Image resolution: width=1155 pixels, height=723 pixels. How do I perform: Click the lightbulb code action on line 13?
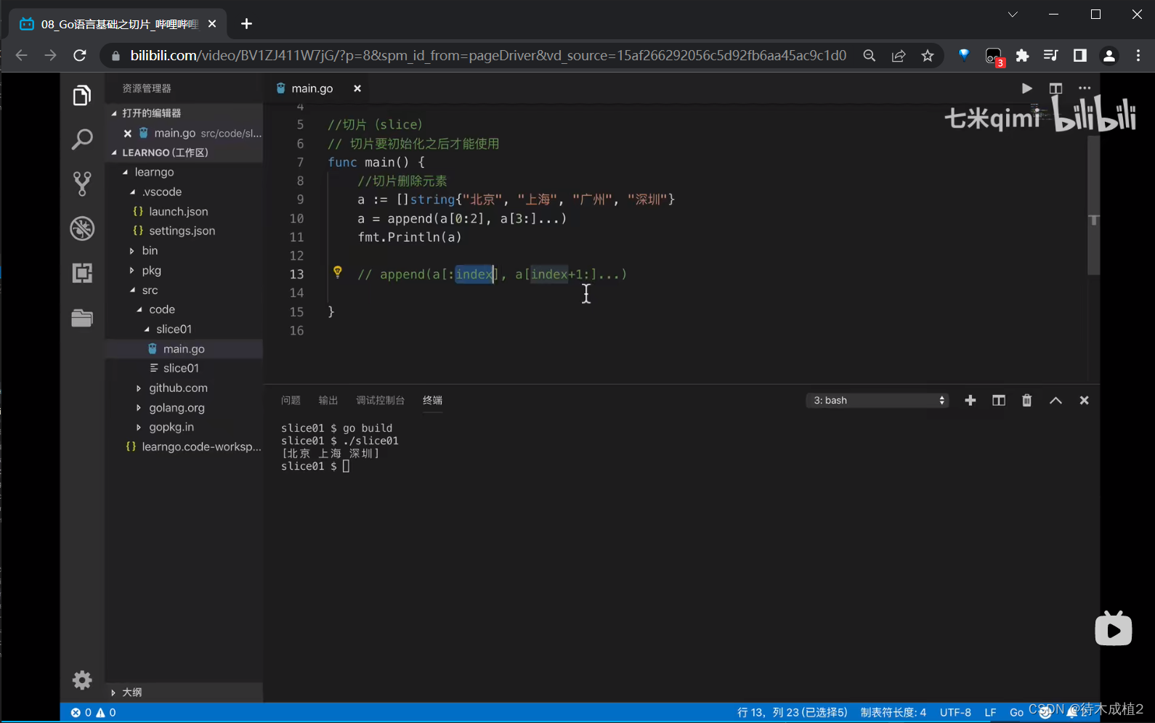point(338,272)
